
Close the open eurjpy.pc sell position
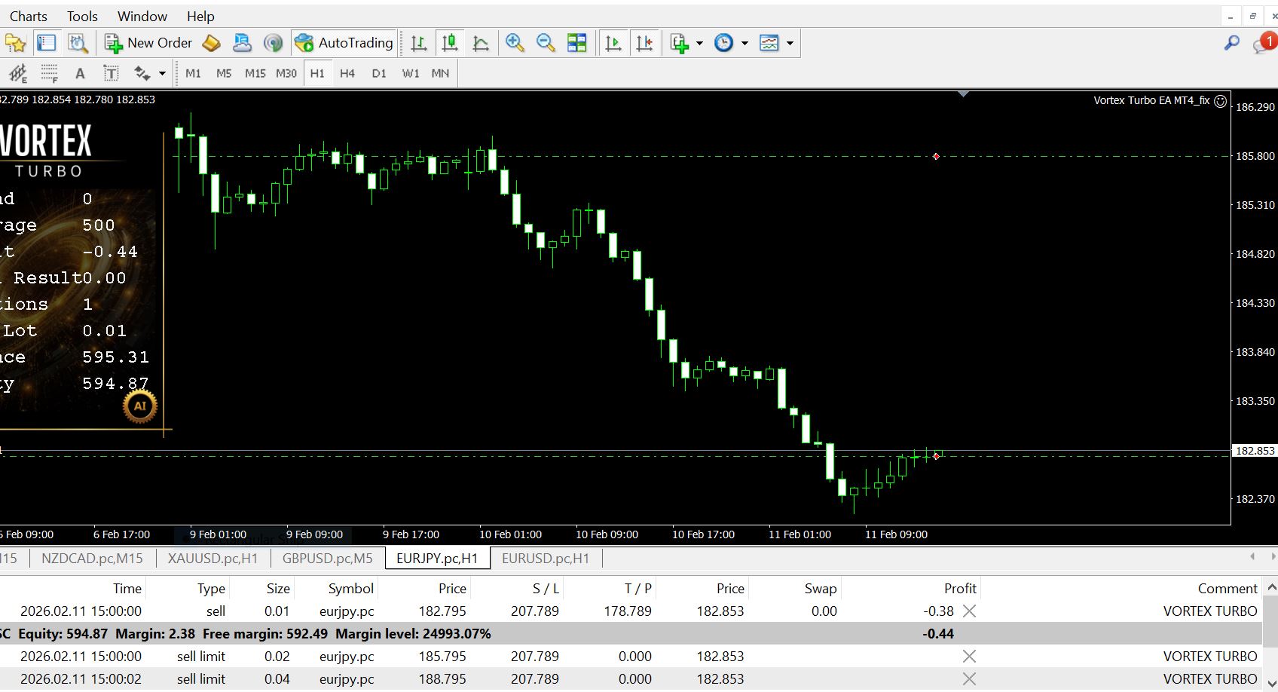pos(969,611)
